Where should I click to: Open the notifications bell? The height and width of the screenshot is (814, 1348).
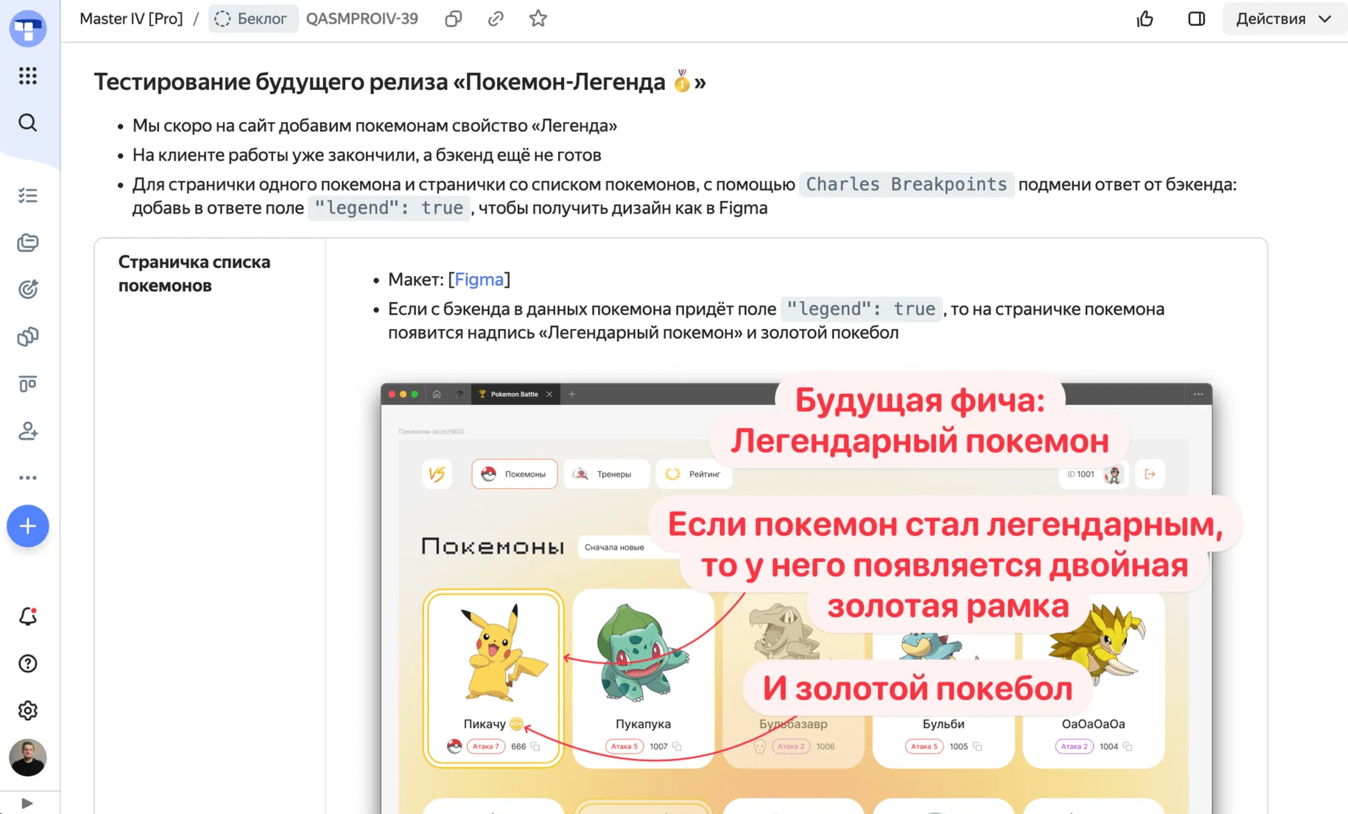27,616
